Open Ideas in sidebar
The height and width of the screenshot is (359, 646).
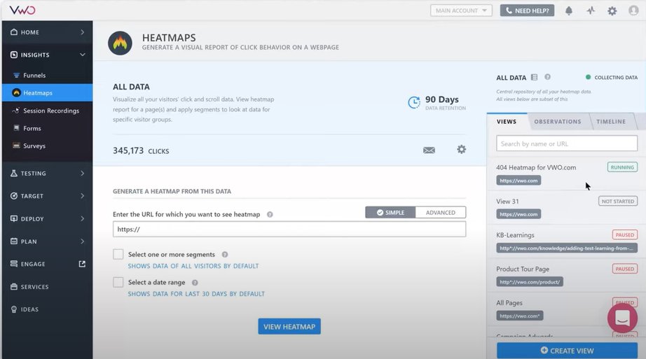[48, 309]
